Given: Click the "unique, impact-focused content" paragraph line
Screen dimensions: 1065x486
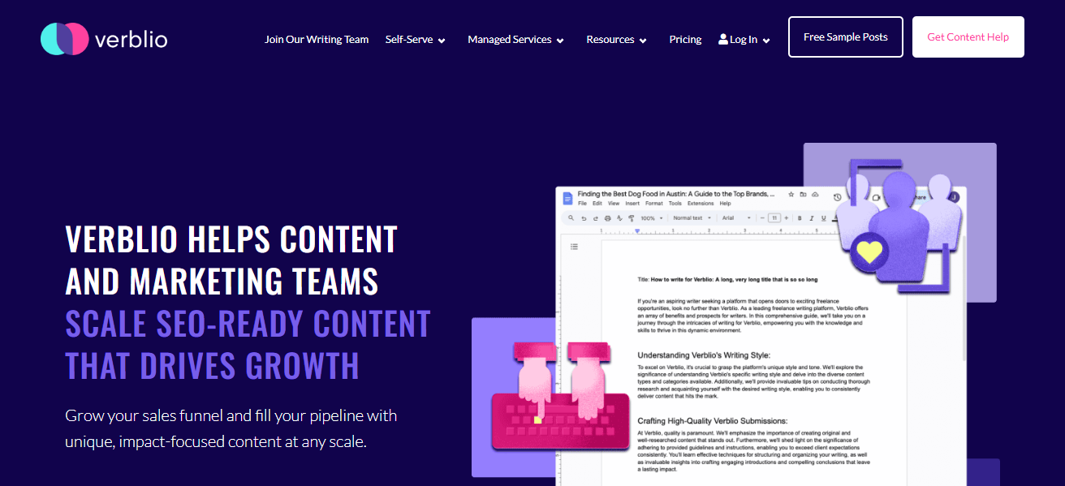Looking at the screenshot, I should click(216, 443).
